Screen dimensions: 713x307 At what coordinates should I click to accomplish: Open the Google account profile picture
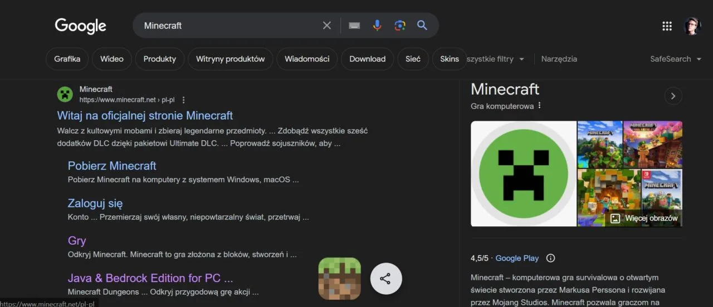pyautogui.click(x=692, y=26)
